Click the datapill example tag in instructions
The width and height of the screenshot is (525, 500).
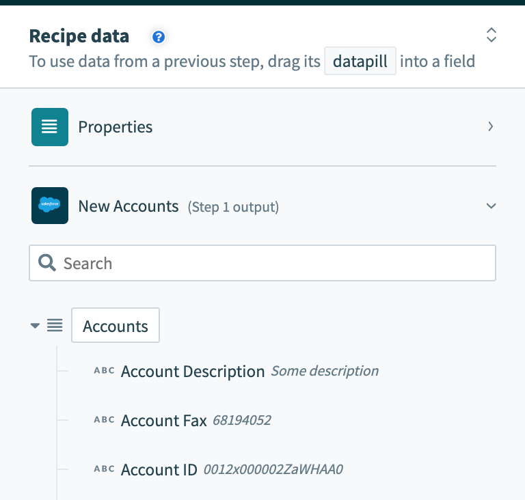click(360, 61)
